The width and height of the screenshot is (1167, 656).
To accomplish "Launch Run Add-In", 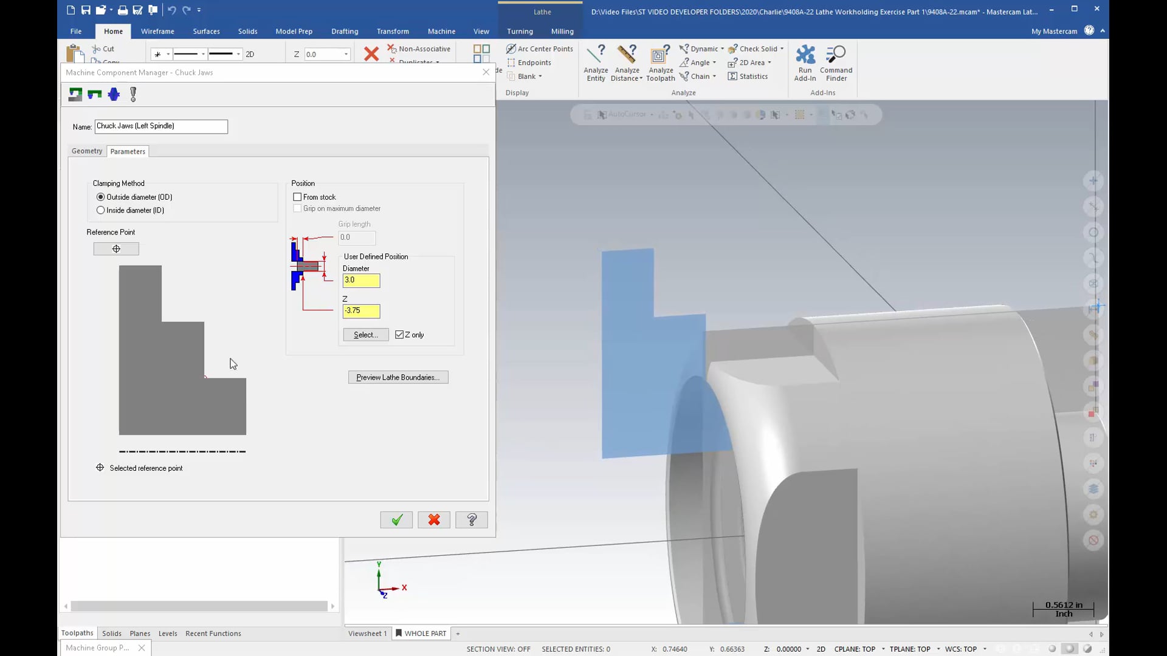I will (805, 63).
